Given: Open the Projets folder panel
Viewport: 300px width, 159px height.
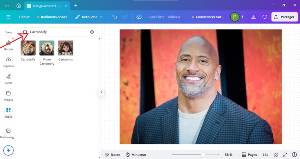Looking at the screenshot, I should click(8, 95).
